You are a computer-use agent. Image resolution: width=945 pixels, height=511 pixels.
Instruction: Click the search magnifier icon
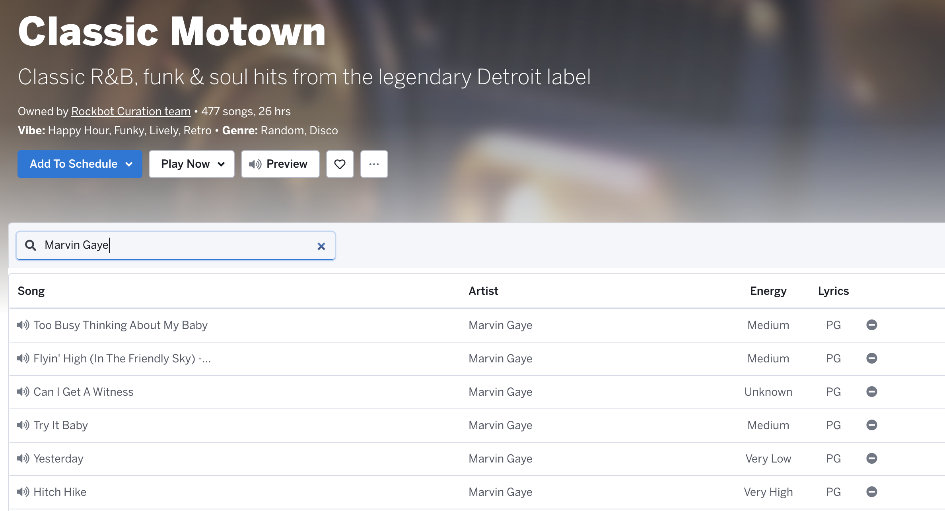[31, 245]
